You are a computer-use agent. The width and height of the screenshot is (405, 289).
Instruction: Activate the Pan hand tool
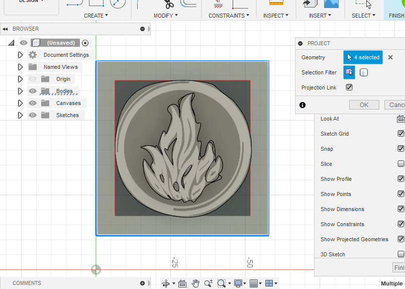195,283
